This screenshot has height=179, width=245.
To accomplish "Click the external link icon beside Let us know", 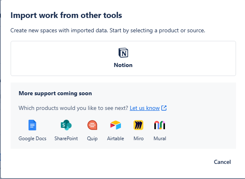I will (164, 108).
